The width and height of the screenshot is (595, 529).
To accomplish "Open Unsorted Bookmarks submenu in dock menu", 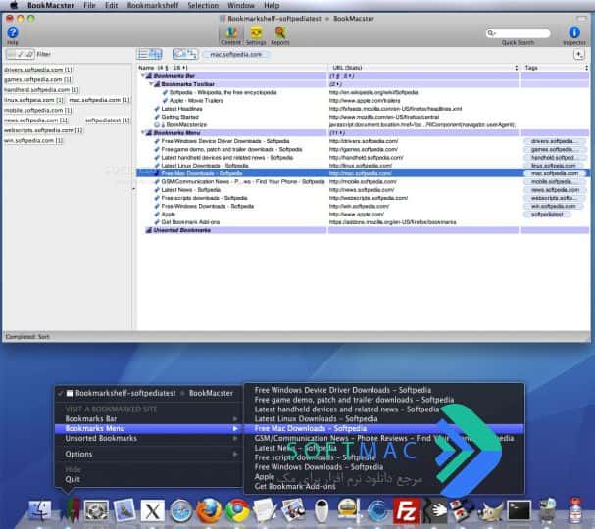I will (148, 438).
